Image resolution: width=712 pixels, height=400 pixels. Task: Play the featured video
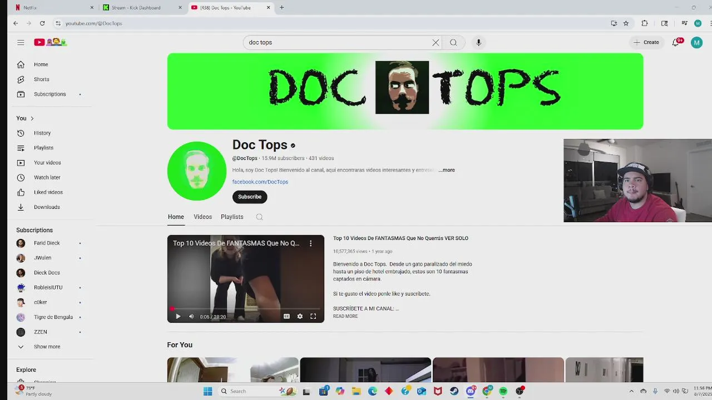(178, 317)
